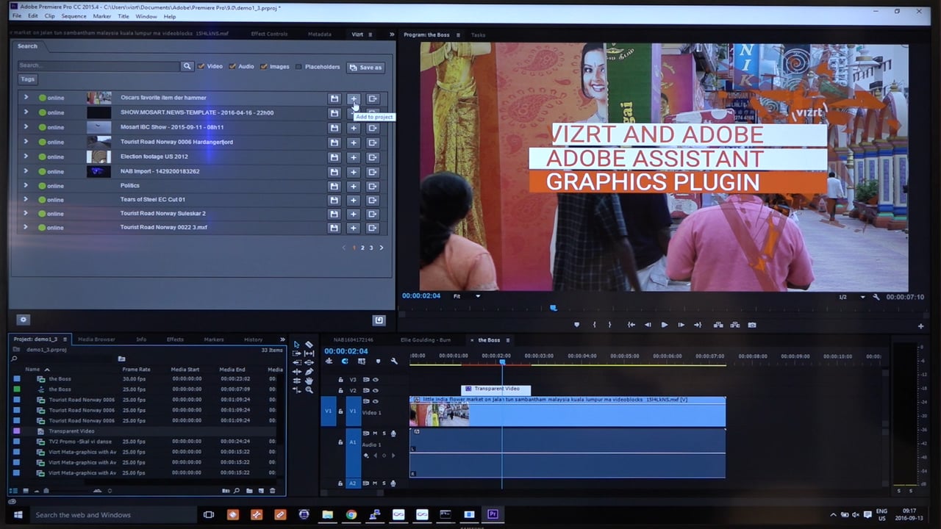Select the Razor tool in tools panel

(309, 344)
